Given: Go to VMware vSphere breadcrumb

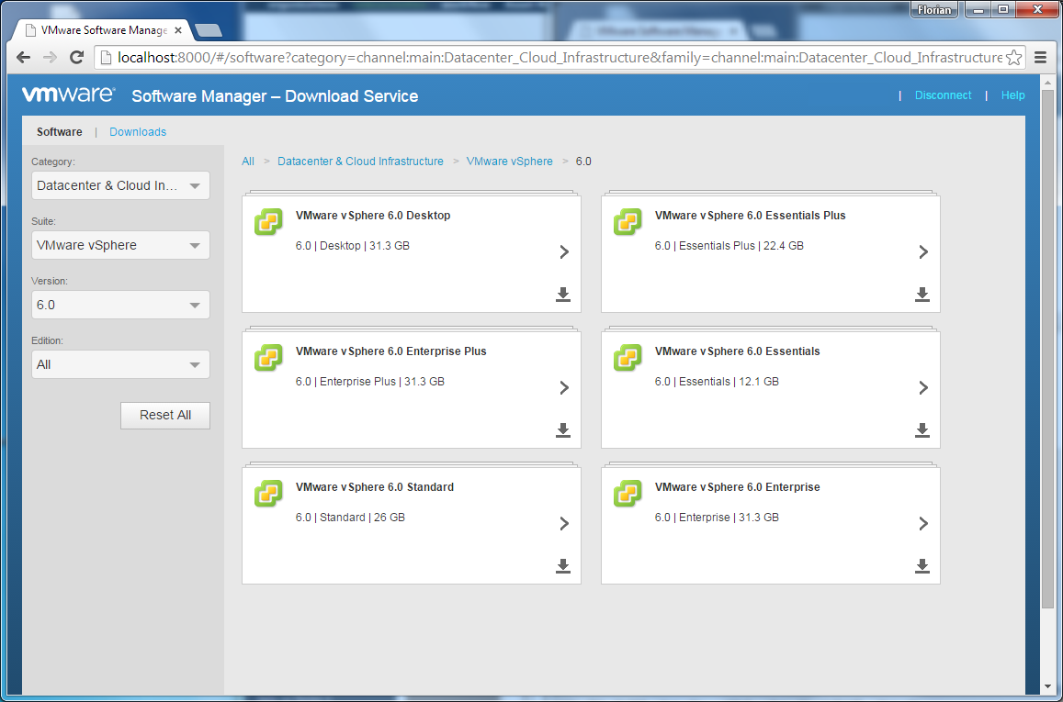Looking at the screenshot, I should (x=509, y=162).
